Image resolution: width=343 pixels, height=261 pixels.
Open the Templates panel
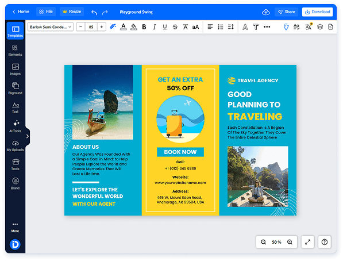pos(15,31)
